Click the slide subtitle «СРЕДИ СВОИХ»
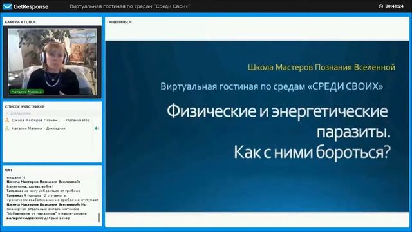Image resolution: width=412 pixels, height=232 pixels. click(x=345, y=86)
